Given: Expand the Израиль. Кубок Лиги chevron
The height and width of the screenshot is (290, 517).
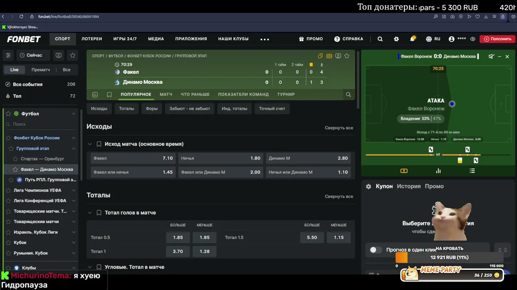Looking at the screenshot, I should coord(74,232).
